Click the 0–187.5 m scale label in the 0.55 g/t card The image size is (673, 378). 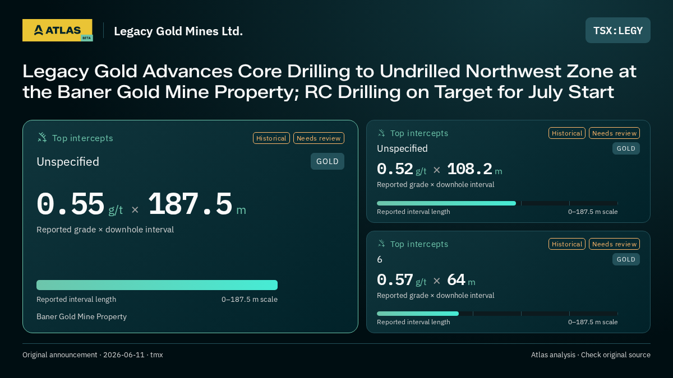pos(250,300)
